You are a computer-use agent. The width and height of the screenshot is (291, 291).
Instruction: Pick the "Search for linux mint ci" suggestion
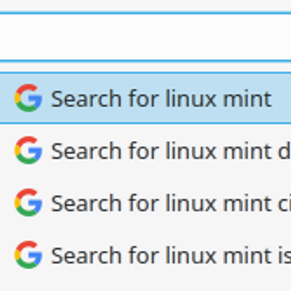pyautogui.click(x=145, y=202)
